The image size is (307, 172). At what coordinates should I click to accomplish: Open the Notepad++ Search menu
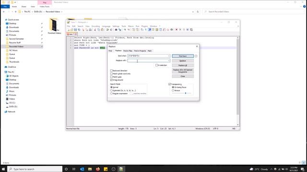click(x=80, y=26)
